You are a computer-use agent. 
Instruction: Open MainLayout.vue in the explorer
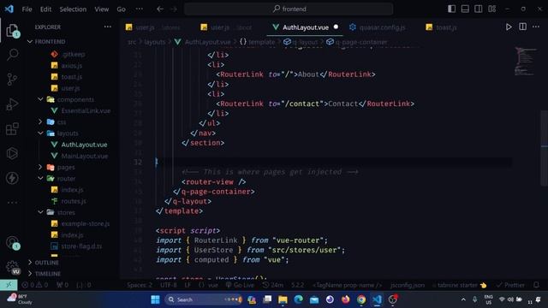(84, 156)
